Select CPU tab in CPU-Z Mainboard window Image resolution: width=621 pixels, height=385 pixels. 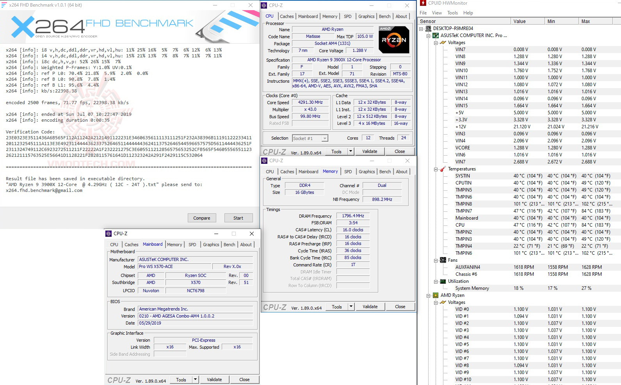[x=114, y=245]
